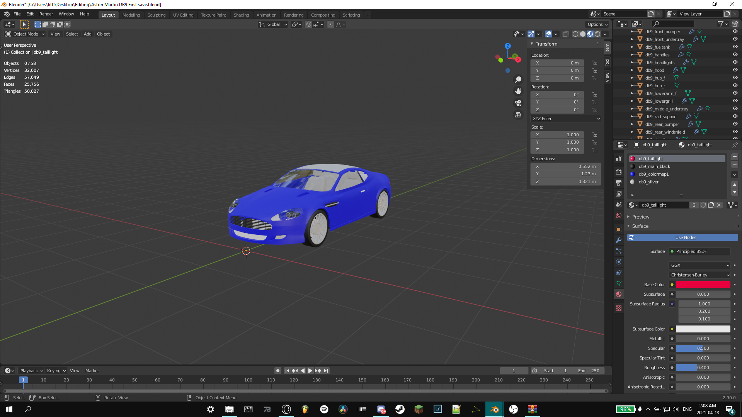
Task: Open the Particles properties tab
Action: pos(619,251)
